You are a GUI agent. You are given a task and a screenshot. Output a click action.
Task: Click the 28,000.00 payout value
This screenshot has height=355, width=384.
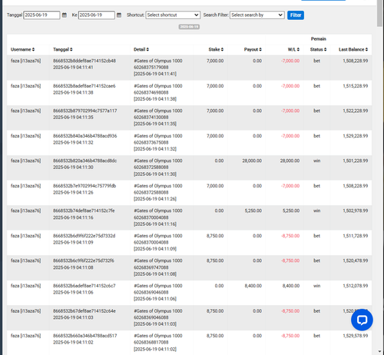click(x=252, y=161)
